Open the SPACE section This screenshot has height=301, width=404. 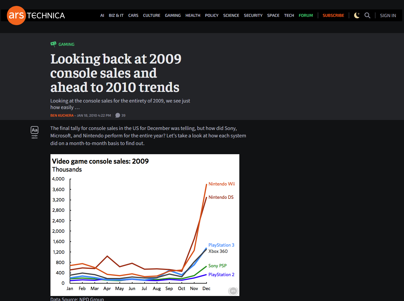coord(273,15)
